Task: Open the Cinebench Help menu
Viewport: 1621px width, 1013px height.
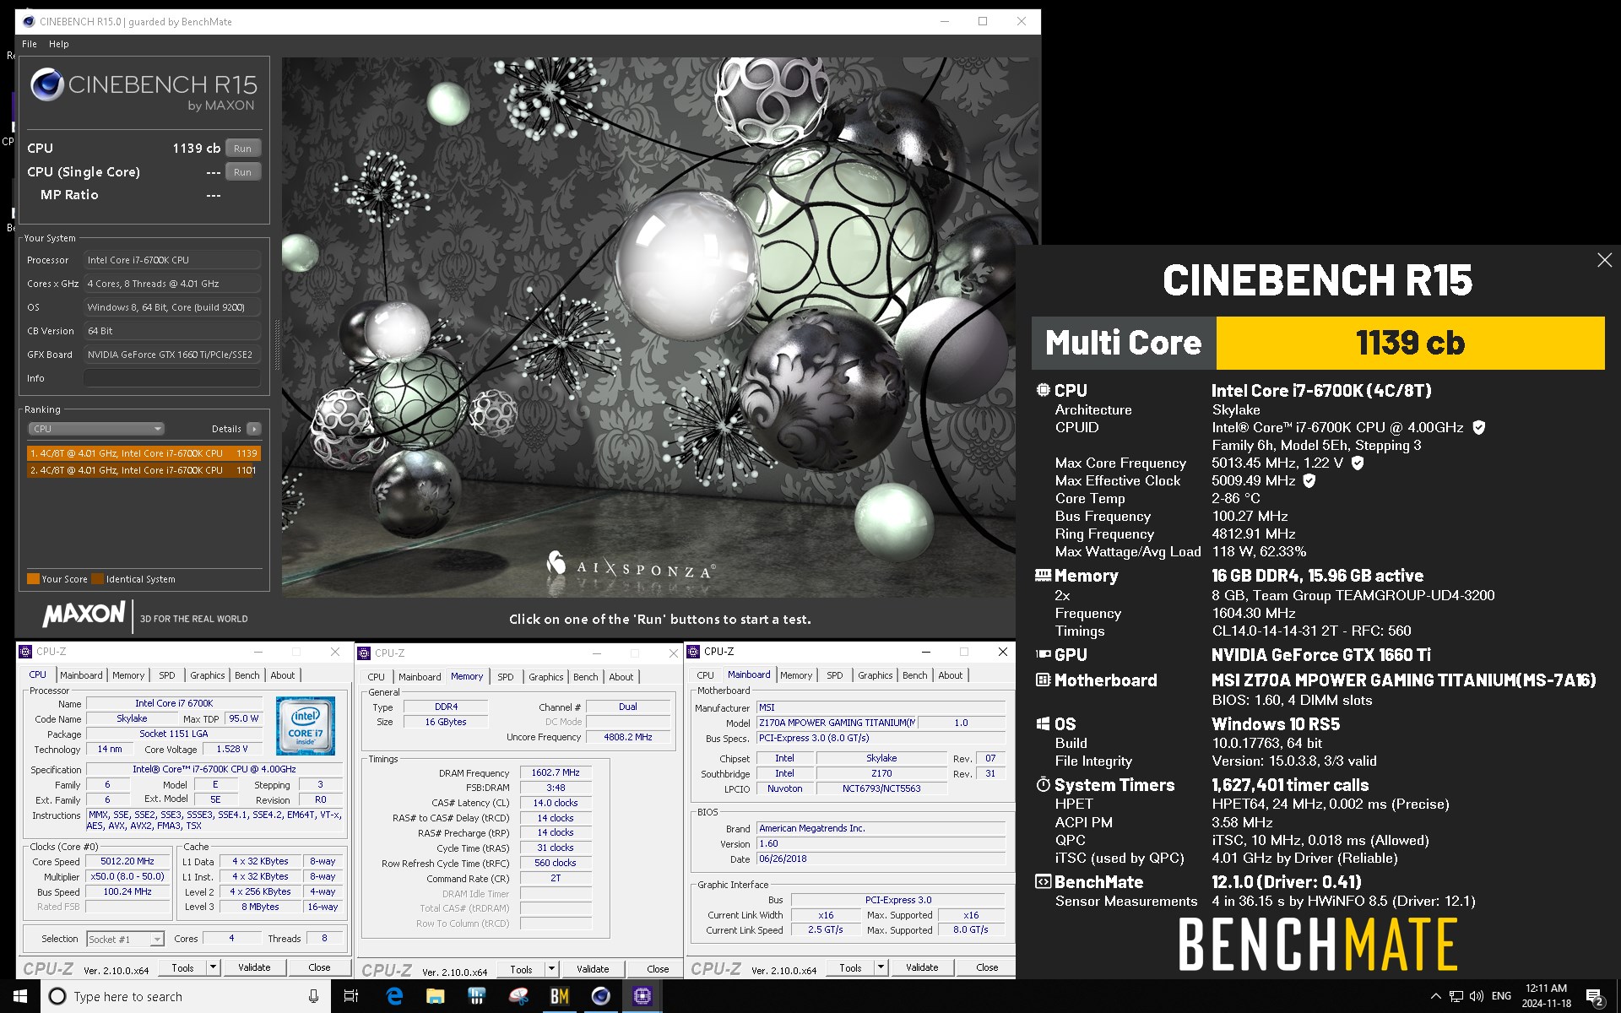Action: point(59,44)
